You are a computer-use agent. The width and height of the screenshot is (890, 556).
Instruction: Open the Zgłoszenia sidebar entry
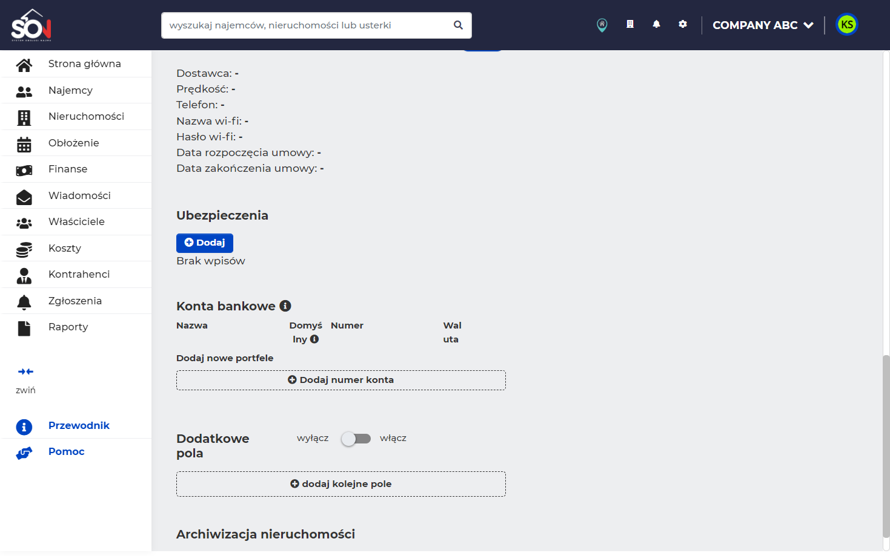click(76, 301)
